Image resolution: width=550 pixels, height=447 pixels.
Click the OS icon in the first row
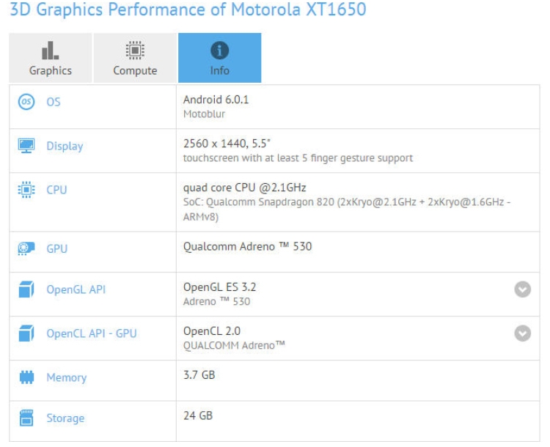[x=24, y=102]
